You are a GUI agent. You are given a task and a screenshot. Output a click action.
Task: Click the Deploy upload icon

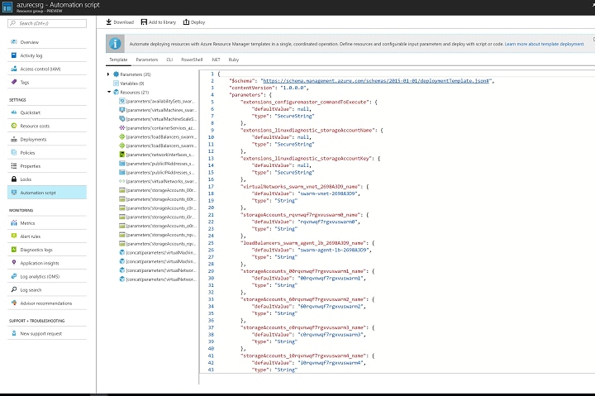tap(186, 22)
